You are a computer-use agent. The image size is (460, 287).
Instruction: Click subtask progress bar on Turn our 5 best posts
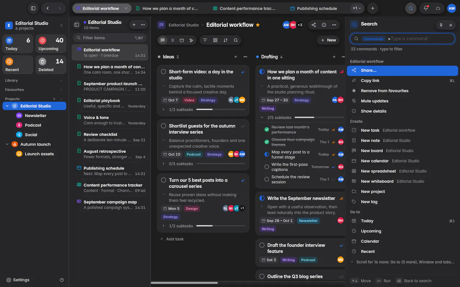(x=221, y=226)
